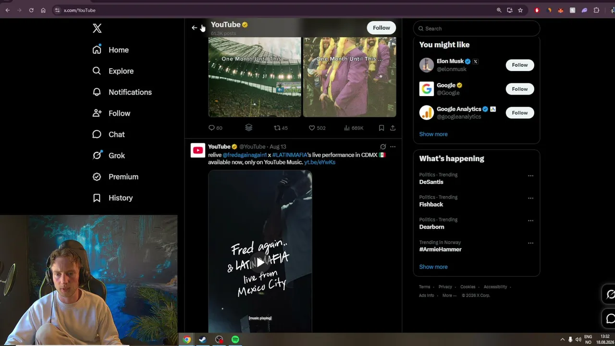Open History in the sidebar

point(112,198)
